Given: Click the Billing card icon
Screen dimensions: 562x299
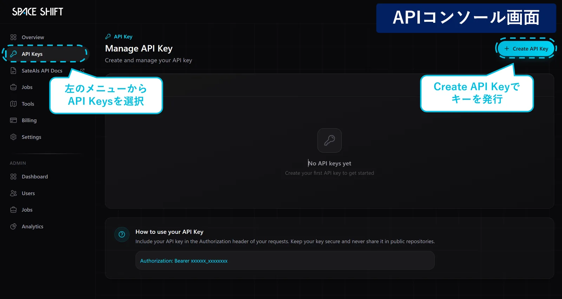Looking at the screenshot, I should click(x=13, y=120).
